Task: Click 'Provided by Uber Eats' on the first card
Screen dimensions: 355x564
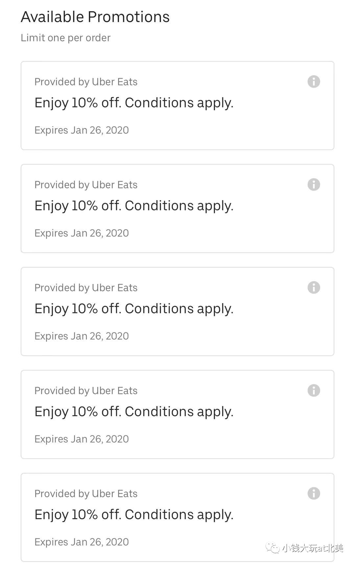Action: 86,82
